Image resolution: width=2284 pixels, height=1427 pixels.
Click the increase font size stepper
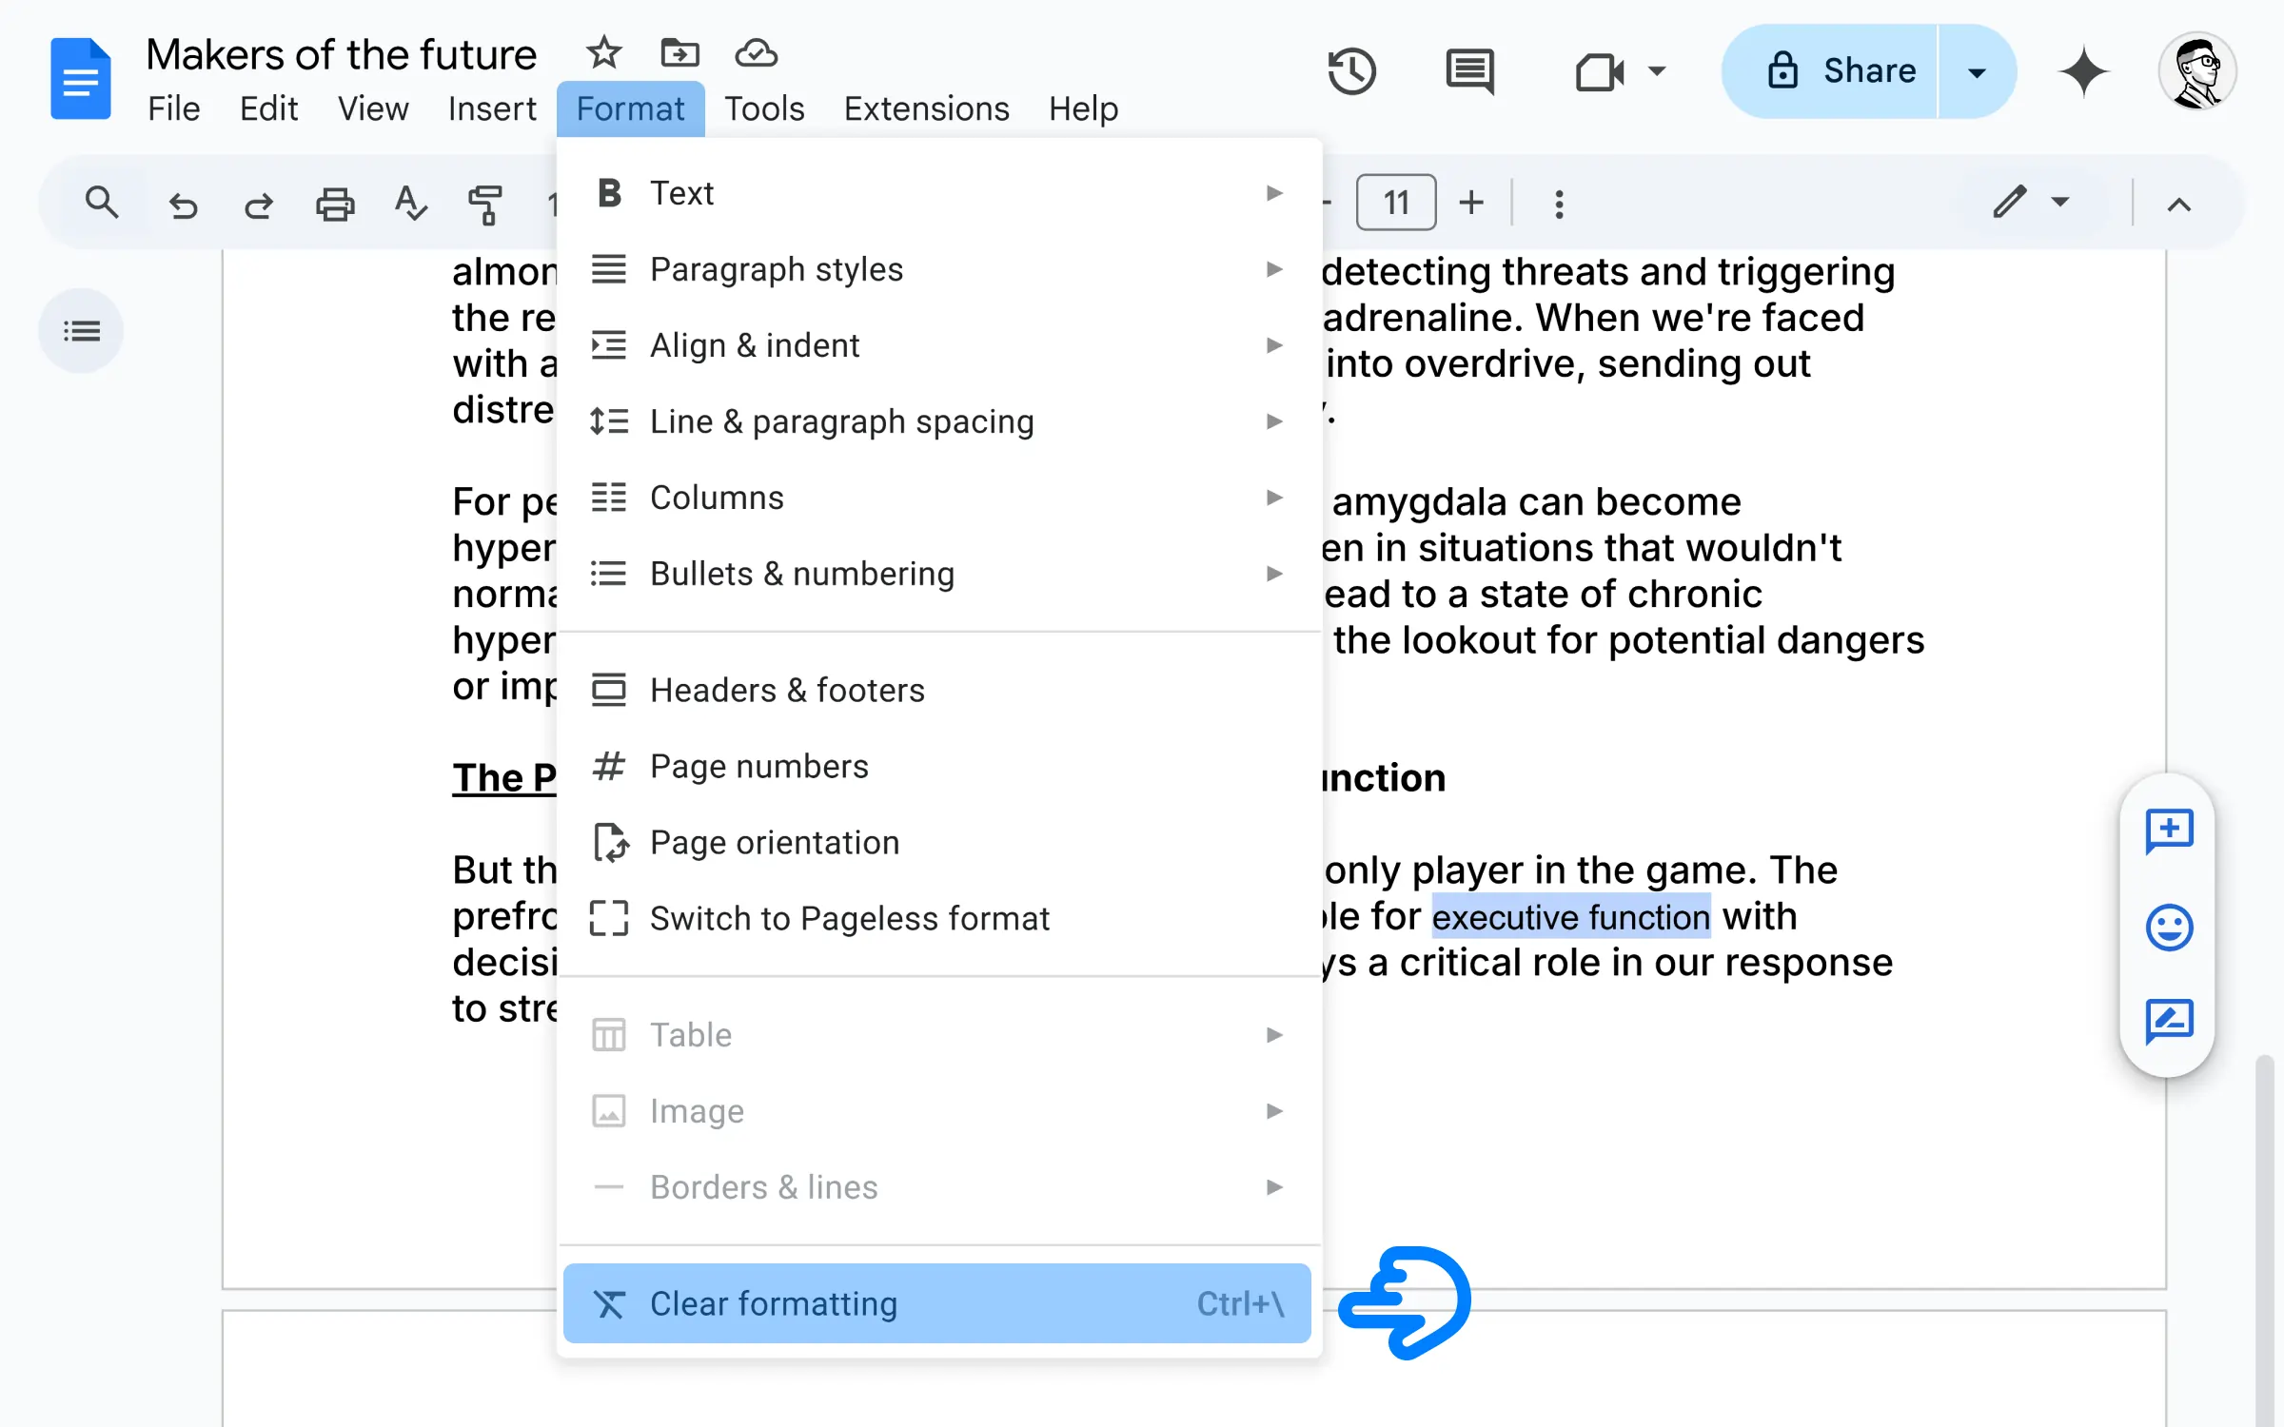[1471, 203]
